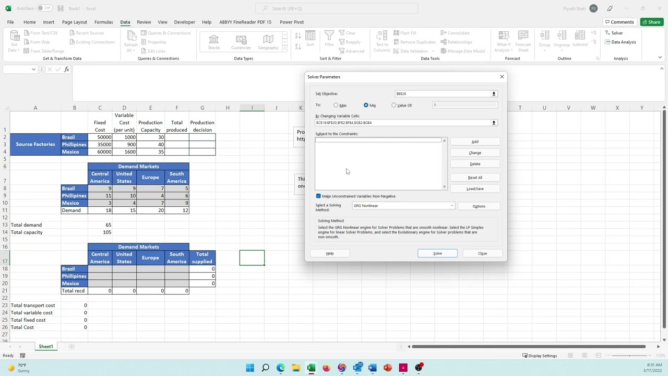The height and width of the screenshot is (376, 668).
Task: Toggle the AutoSave switch
Action: [x=44, y=8]
